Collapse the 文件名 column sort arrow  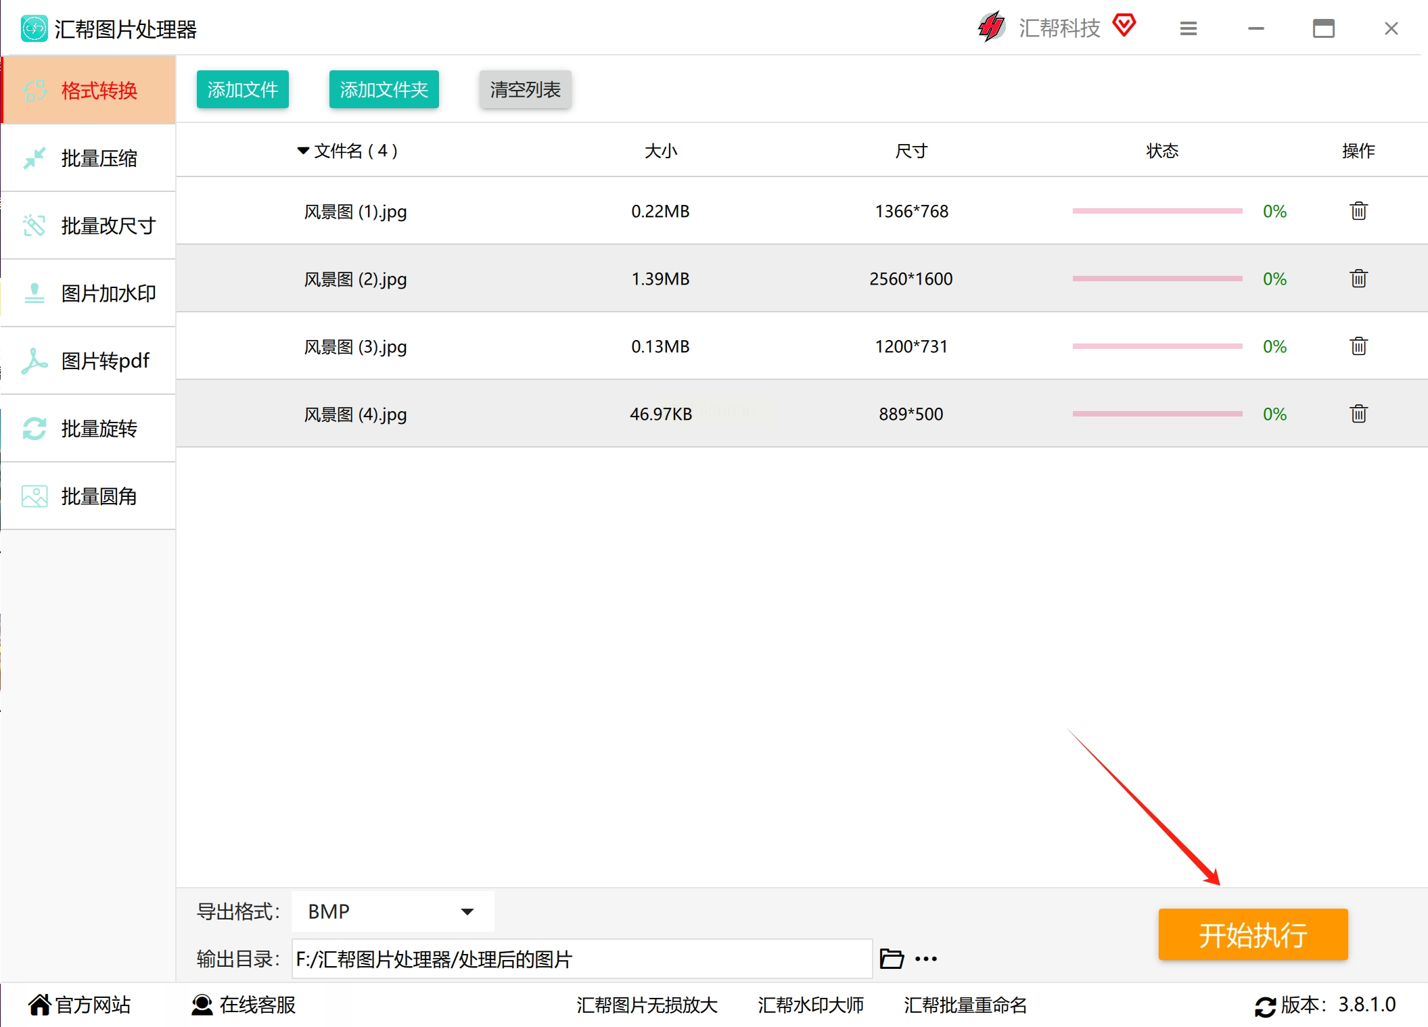(303, 150)
